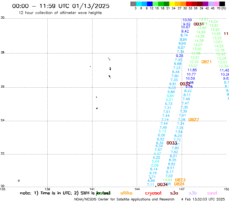This screenshot has height=202, width=229.
Task: Click the wave height value 8.22
Action: click(188, 91)
